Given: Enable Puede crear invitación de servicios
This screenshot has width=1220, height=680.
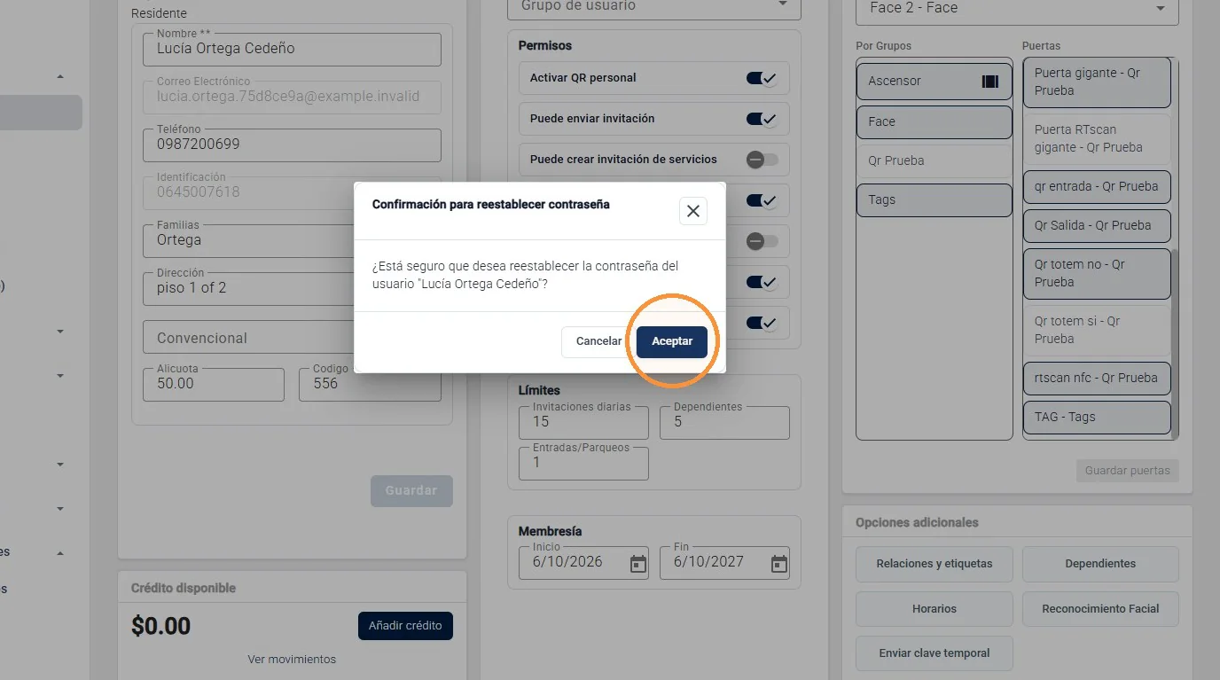Looking at the screenshot, I should 762,160.
